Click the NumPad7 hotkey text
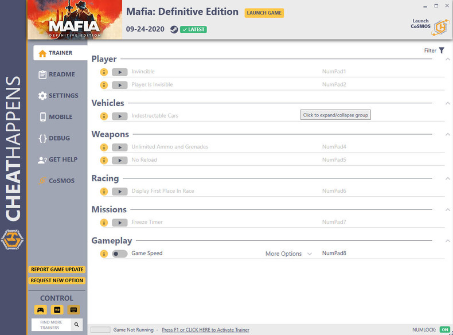Viewport: 453px width, 335px height. click(x=334, y=222)
